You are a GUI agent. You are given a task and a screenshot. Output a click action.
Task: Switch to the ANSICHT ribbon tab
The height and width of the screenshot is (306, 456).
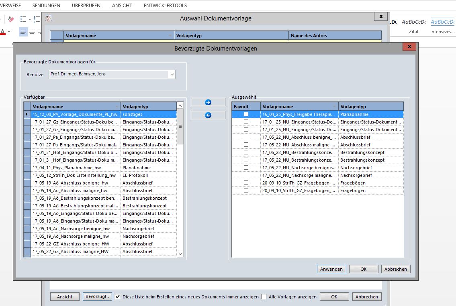click(122, 6)
